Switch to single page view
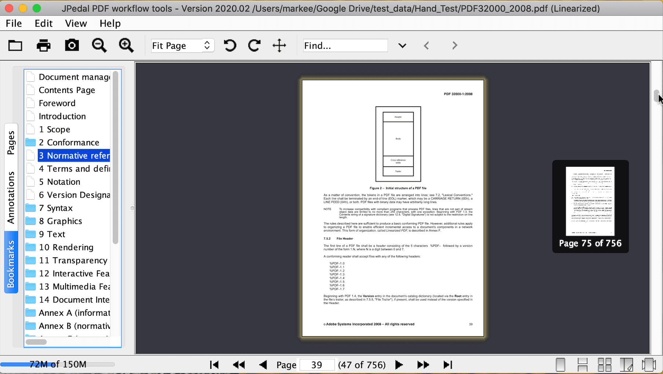 click(x=560, y=364)
